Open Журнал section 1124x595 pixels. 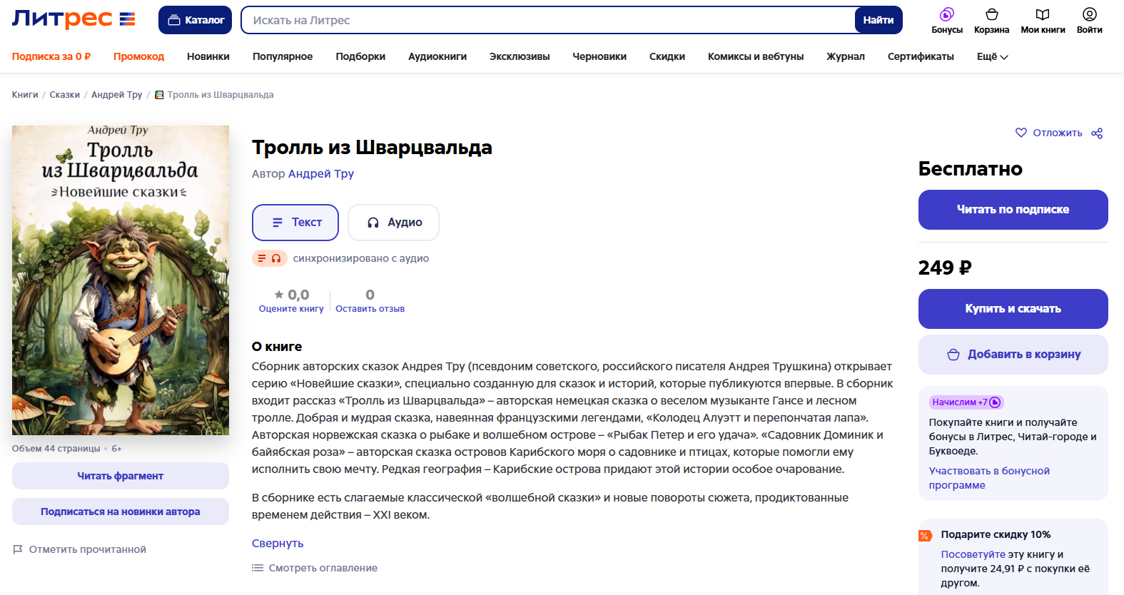[846, 56]
